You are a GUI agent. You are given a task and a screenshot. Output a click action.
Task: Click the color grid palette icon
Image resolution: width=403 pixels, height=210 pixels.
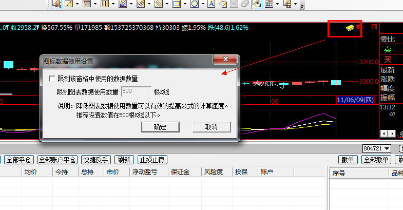[268, 5]
